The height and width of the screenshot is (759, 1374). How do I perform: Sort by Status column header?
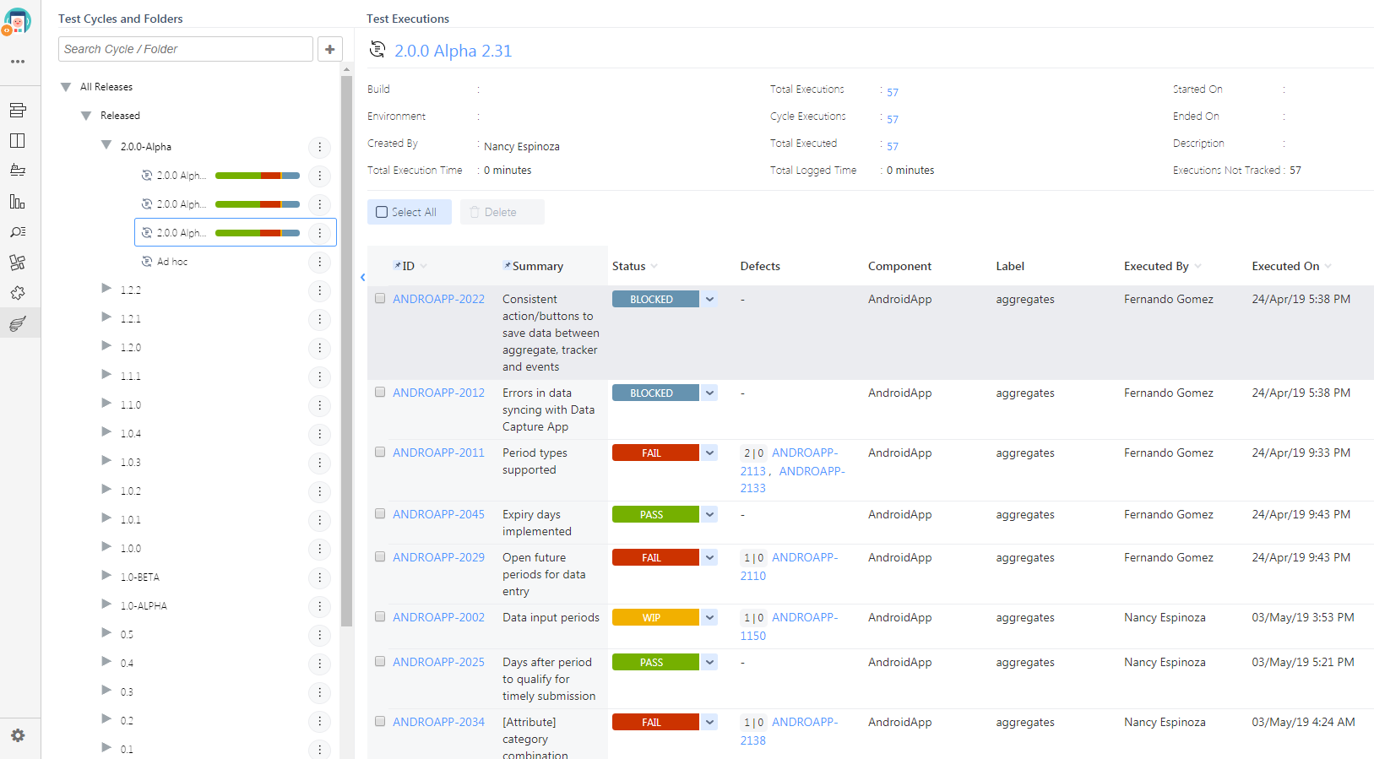(x=634, y=266)
